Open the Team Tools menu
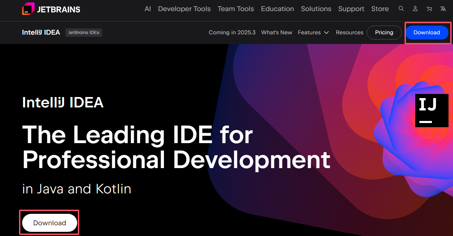 [x=236, y=9]
